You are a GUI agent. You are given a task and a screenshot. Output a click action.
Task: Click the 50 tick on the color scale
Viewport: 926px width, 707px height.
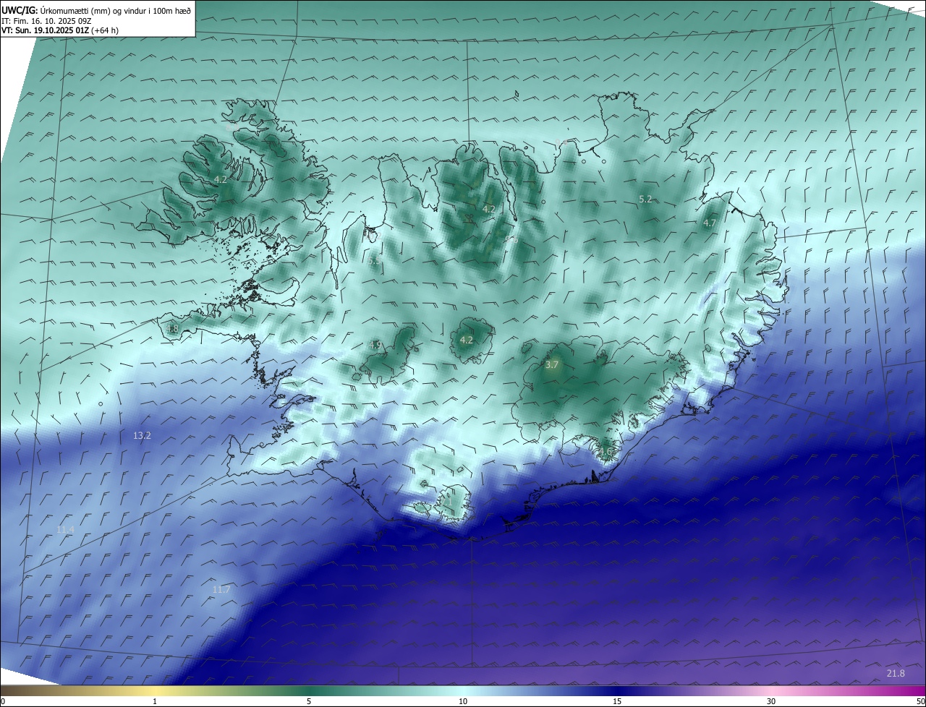pos(921,701)
